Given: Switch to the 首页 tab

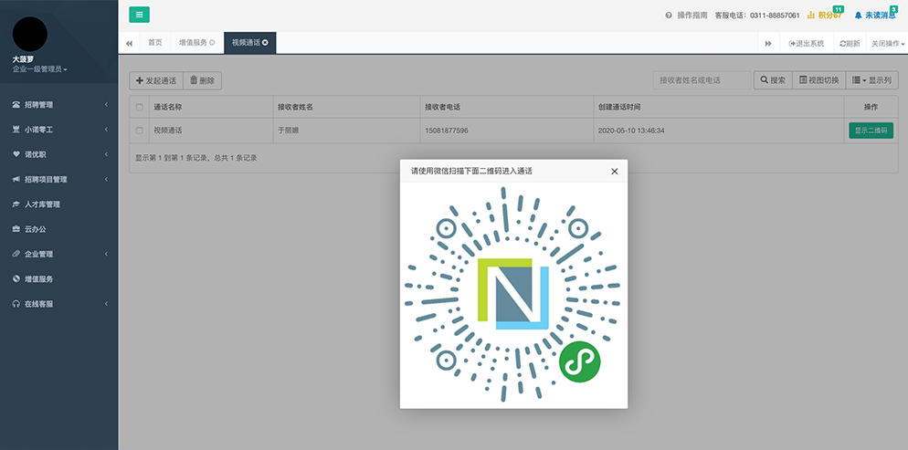Looking at the screenshot, I should (x=155, y=43).
